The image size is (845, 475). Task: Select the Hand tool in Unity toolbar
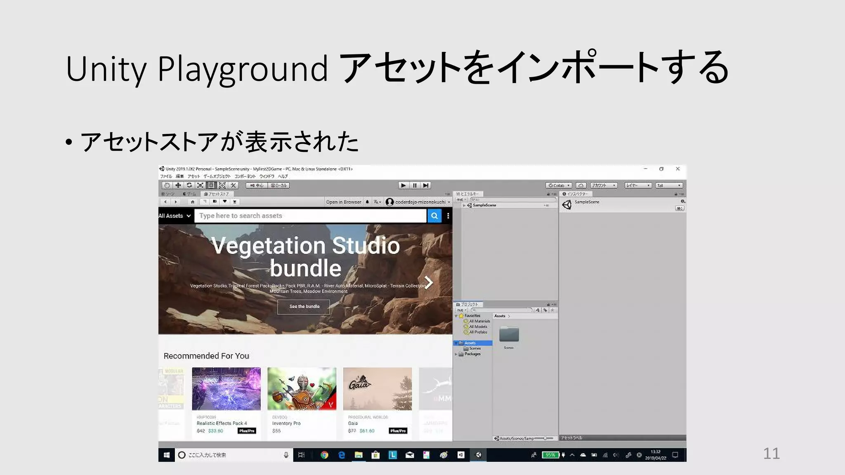[167, 186]
